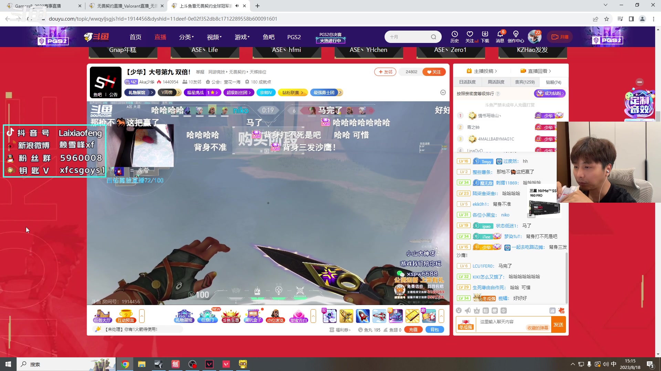Open the 斗鱼至尊 crown icon

coord(231,316)
